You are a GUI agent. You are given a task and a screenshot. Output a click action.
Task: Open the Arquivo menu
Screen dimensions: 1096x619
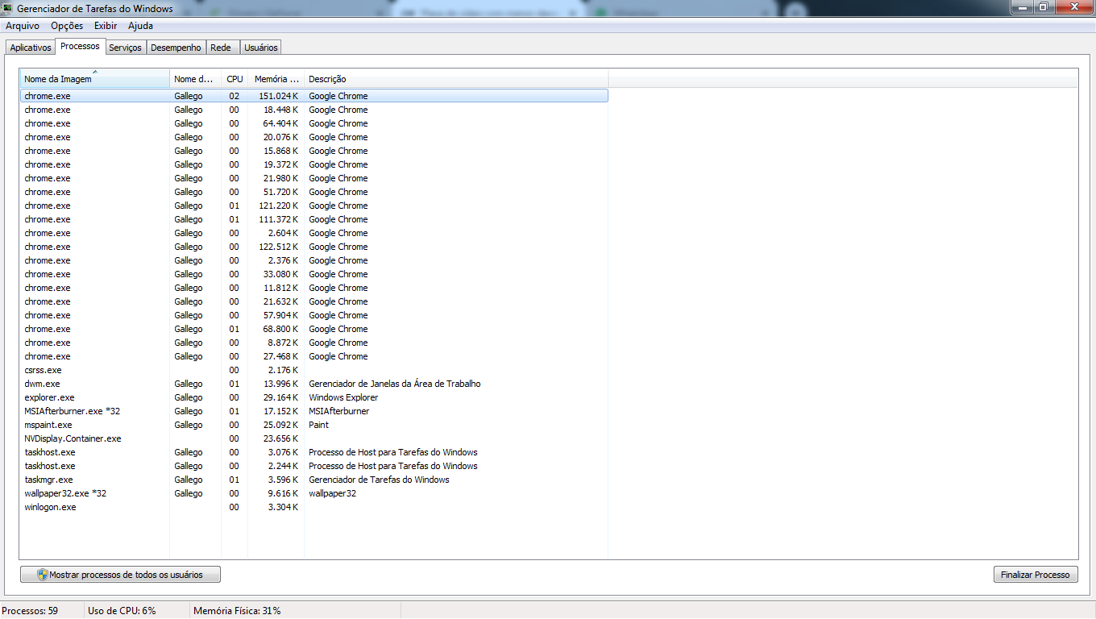pyautogui.click(x=23, y=26)
